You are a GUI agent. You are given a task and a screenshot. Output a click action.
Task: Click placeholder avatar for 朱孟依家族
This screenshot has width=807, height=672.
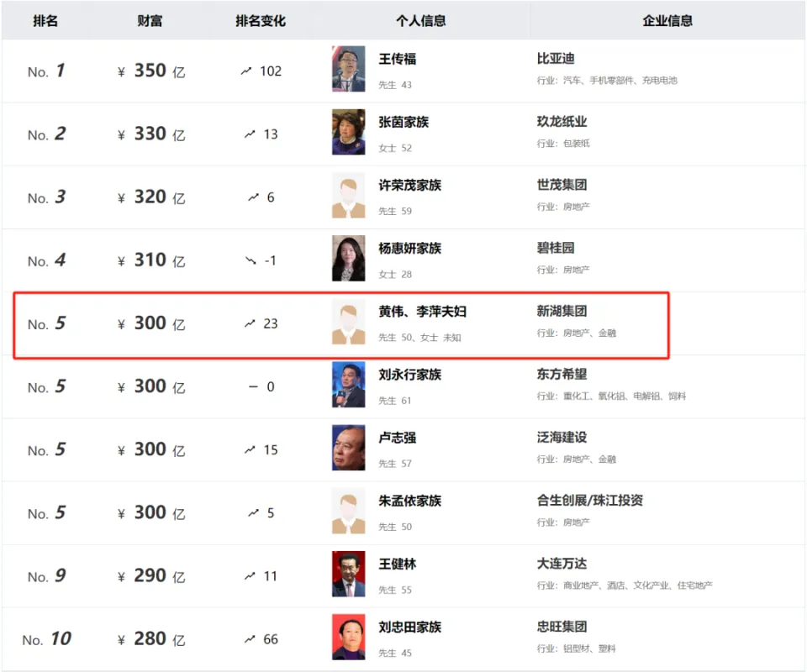pyautogui.click(x=349, y=512)
